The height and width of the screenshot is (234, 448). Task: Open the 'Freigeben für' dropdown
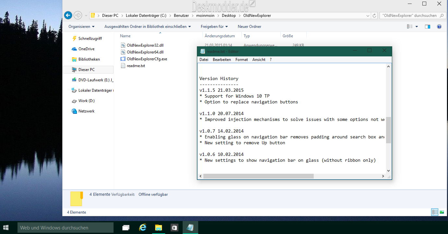(214, 27)
